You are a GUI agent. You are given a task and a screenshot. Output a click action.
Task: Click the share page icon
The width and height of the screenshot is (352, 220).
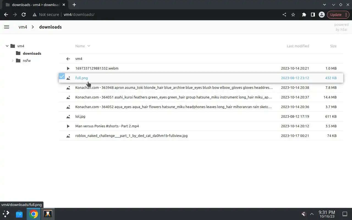(x=284, y=15)
